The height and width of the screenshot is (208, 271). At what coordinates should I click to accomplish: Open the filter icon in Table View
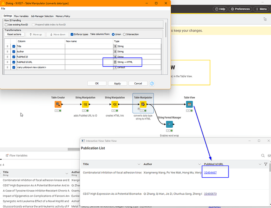[266, 164]
